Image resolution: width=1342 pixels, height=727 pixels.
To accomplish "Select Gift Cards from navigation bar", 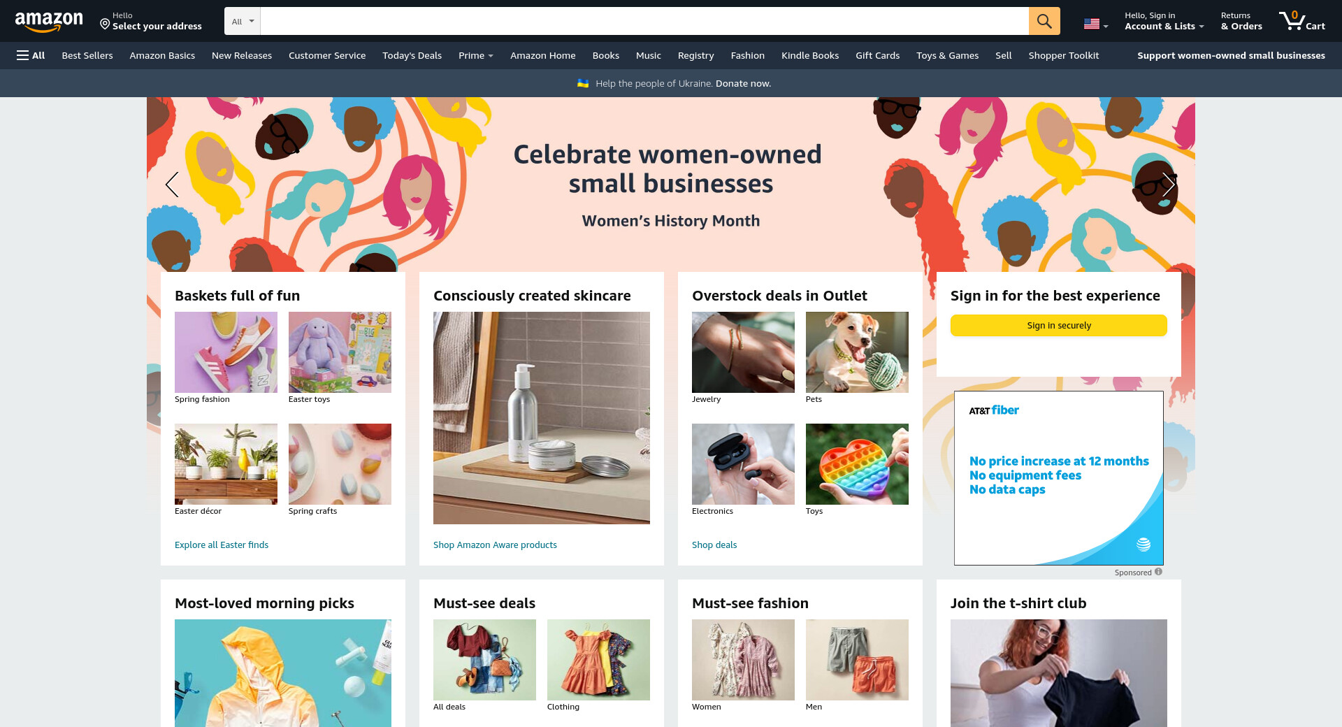I will pos(877,55).
